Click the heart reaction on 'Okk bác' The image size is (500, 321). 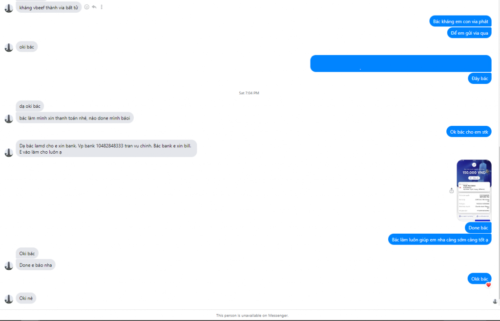(x=488, y=285)
